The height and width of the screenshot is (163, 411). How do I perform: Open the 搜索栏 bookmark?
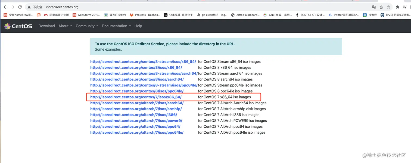pyautogui.click(x=370, y=15)
